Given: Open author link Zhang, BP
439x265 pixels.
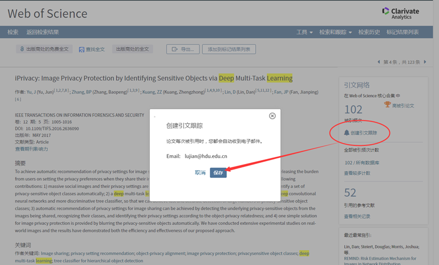Looking at the screenshot, I should pyautogui.click(x=81, y=92).
